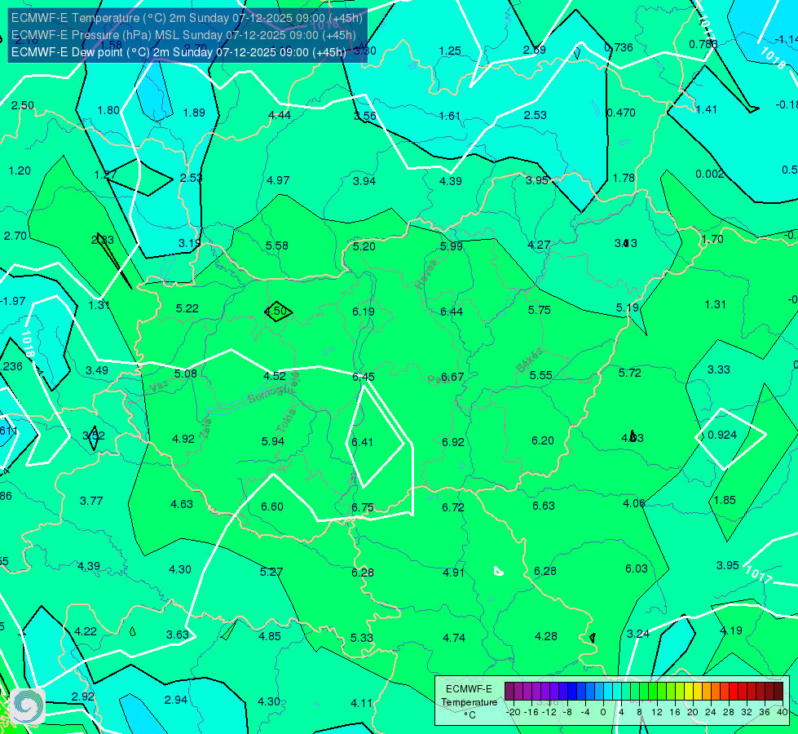Select the ECMWF-E Pressure MSL layer label
Screen dimensions: 798x734
(183, 35)
